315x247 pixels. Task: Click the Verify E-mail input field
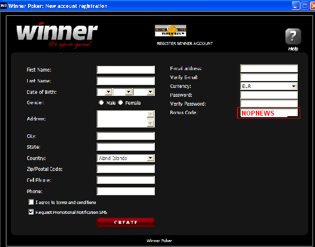(269, 77)
